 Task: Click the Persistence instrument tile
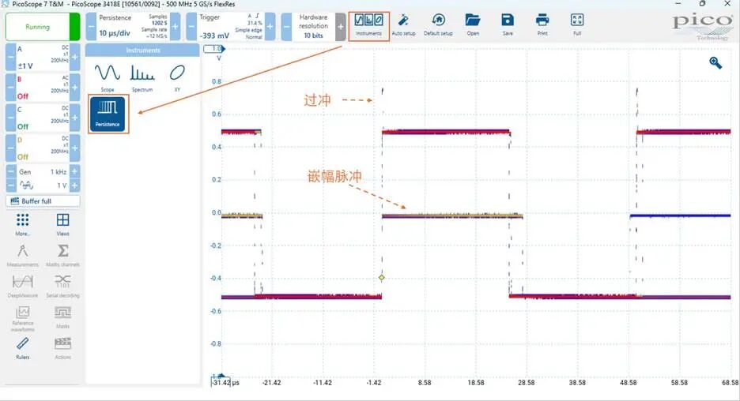click(108, 114)
